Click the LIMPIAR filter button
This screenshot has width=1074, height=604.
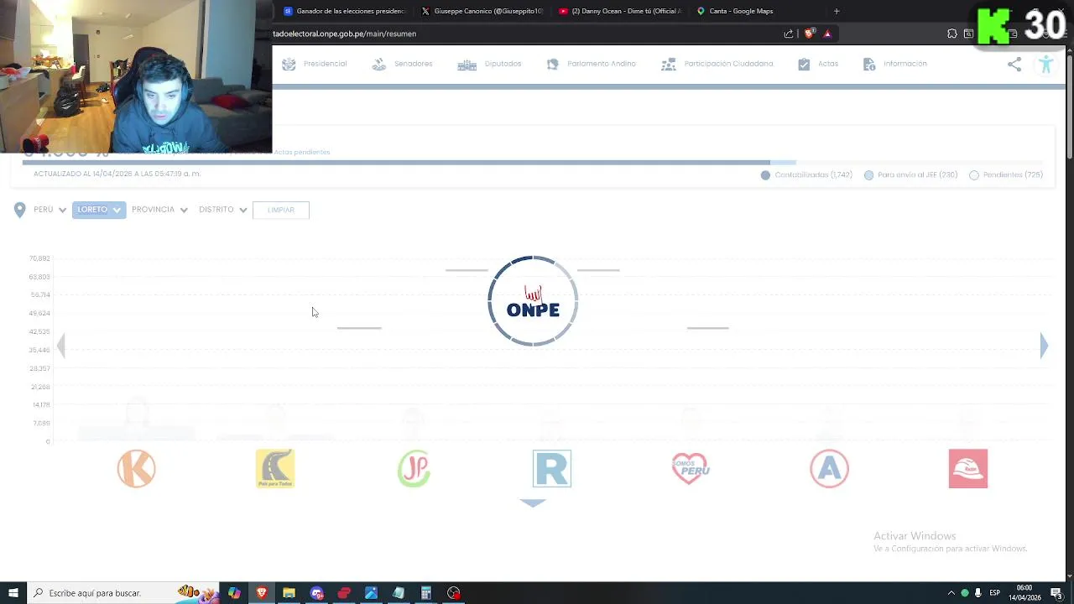(281, 210)
